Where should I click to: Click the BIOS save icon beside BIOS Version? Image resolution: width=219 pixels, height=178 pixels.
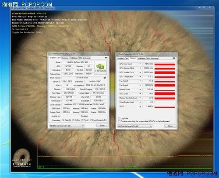tap(105, 78)
